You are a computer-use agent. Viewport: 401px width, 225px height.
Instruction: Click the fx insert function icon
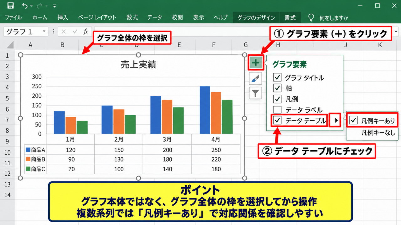click(85, 32)
